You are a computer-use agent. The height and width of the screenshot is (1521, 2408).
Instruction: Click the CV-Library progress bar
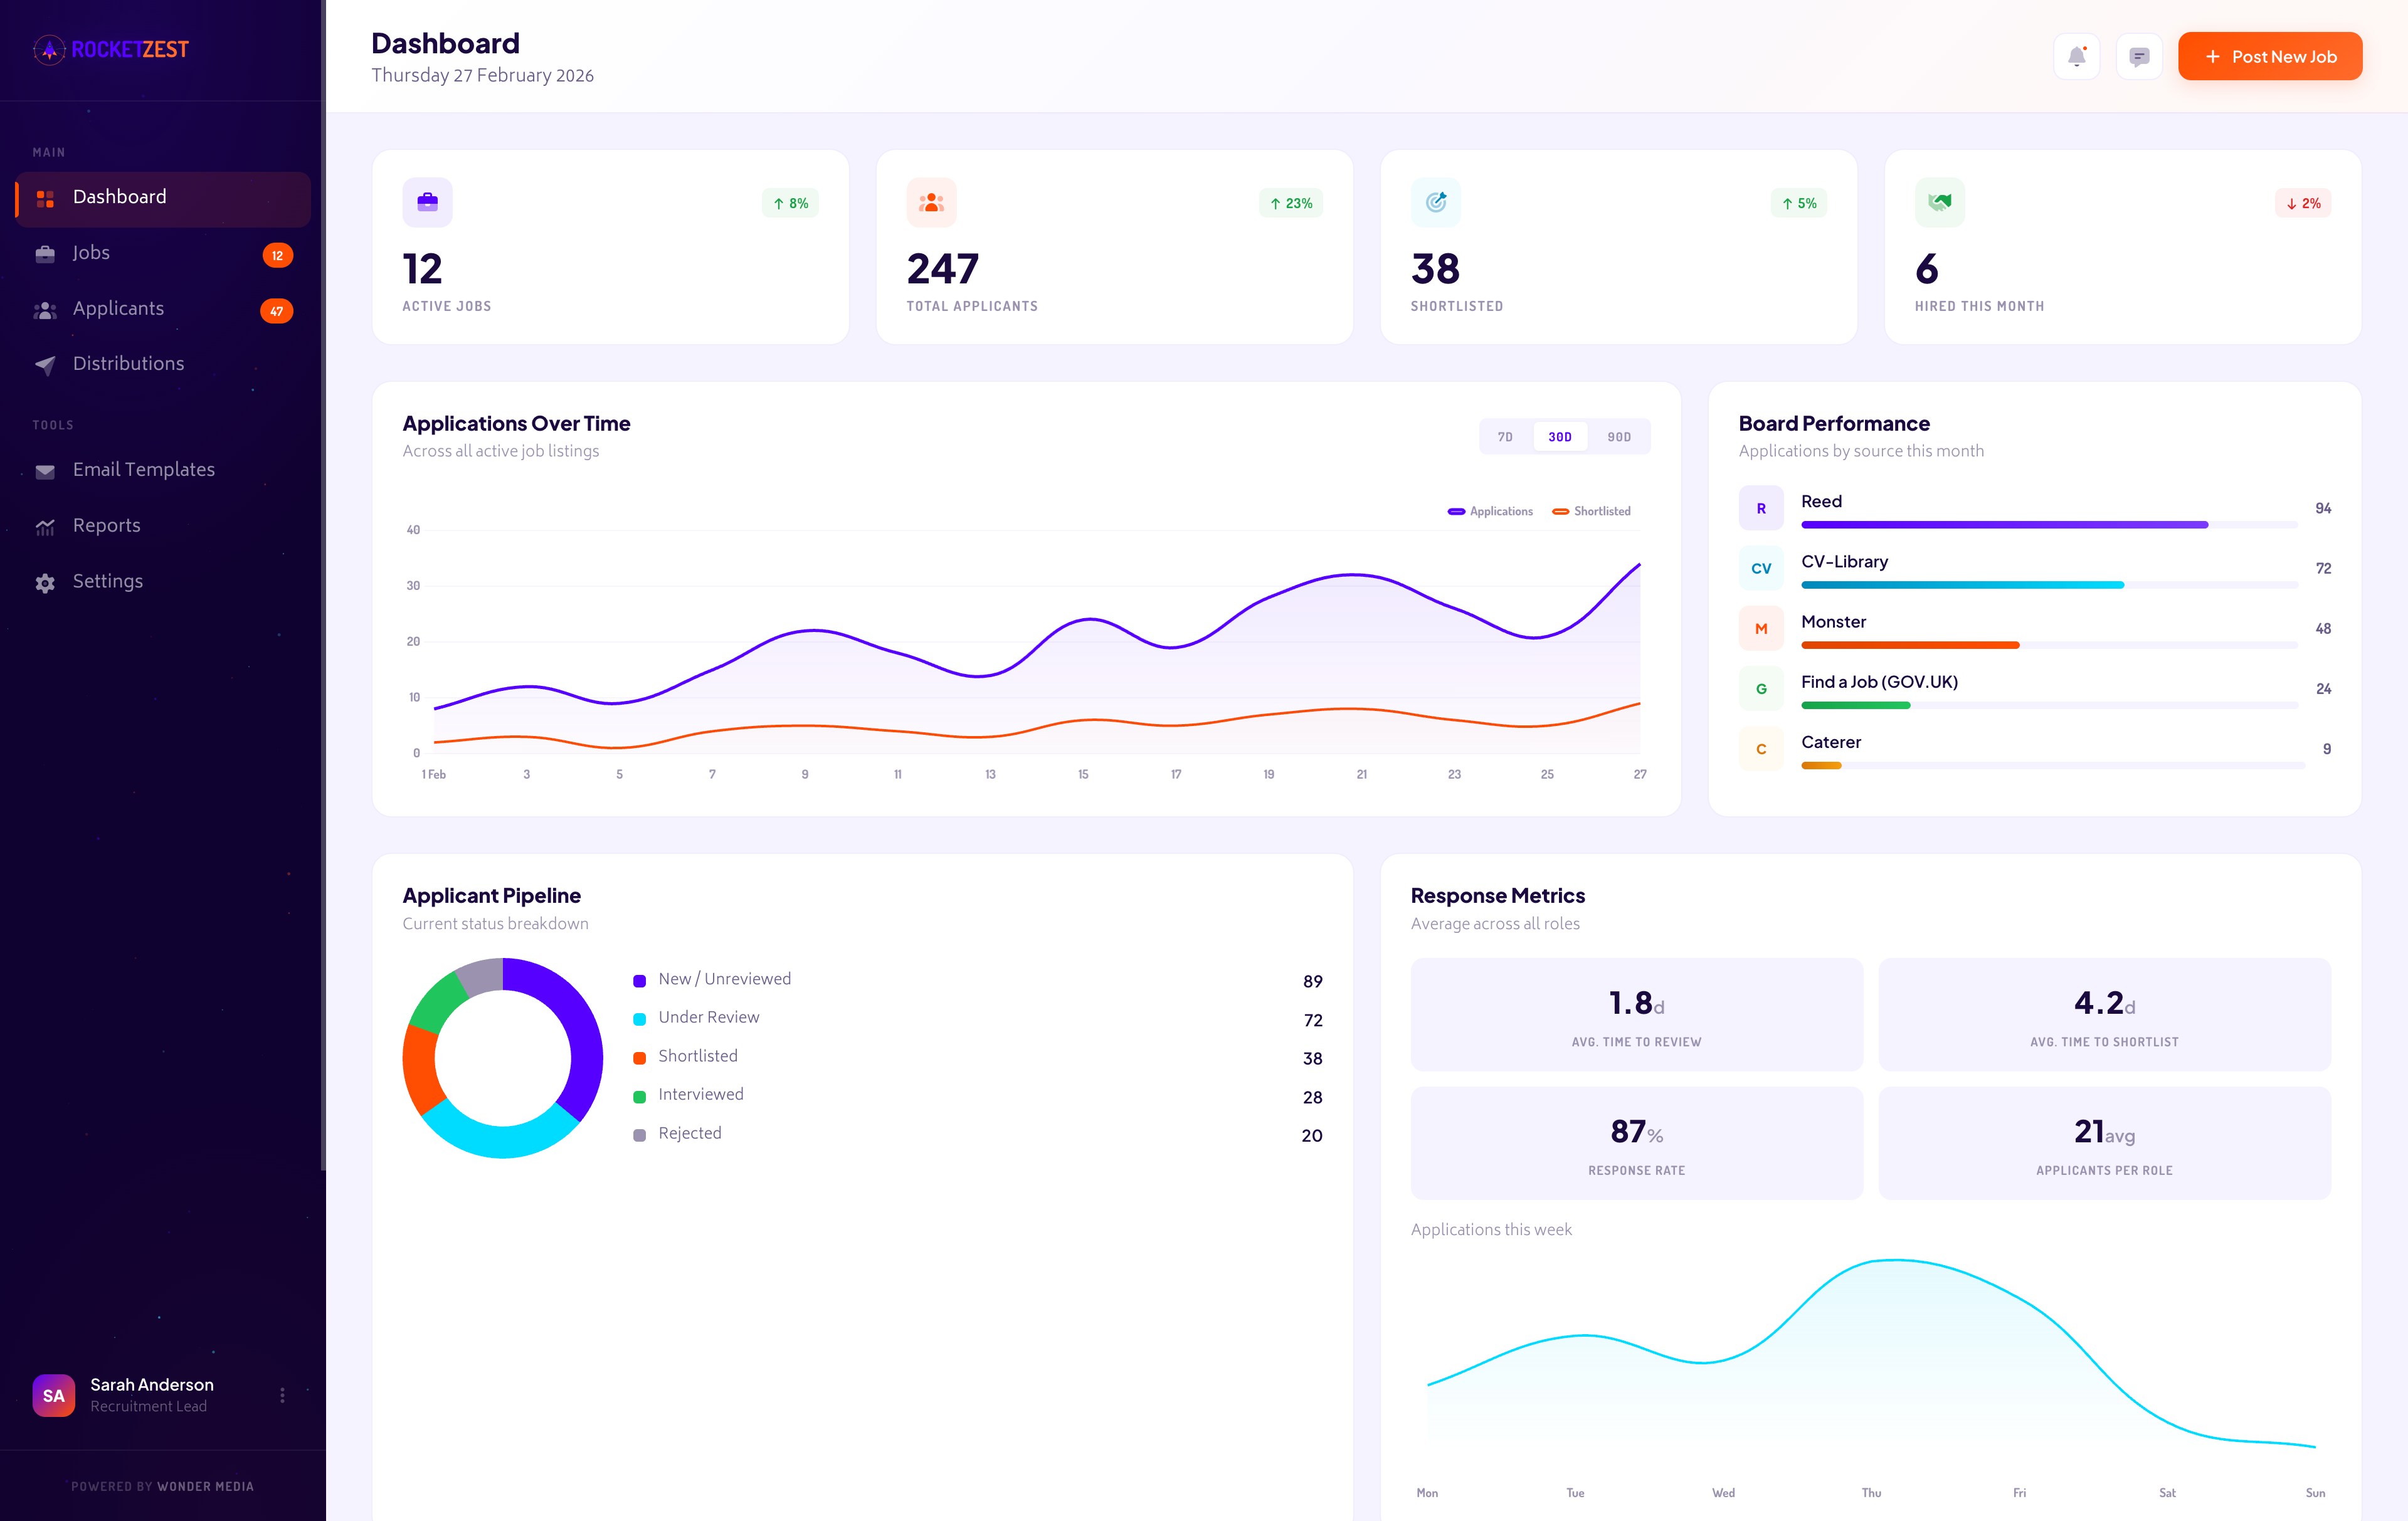pyautogui.click(x=2049, y=585)
